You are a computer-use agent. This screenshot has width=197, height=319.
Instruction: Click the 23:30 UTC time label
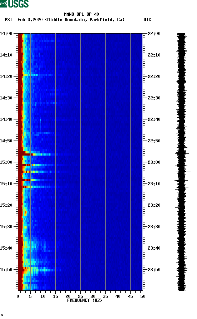[x=154, y=227]
